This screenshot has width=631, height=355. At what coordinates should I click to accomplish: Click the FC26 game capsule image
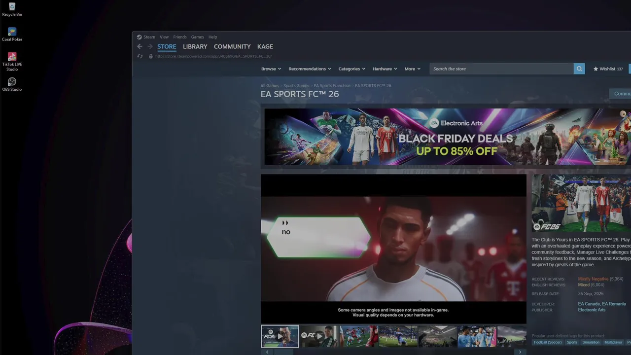(x=581, y=203)
